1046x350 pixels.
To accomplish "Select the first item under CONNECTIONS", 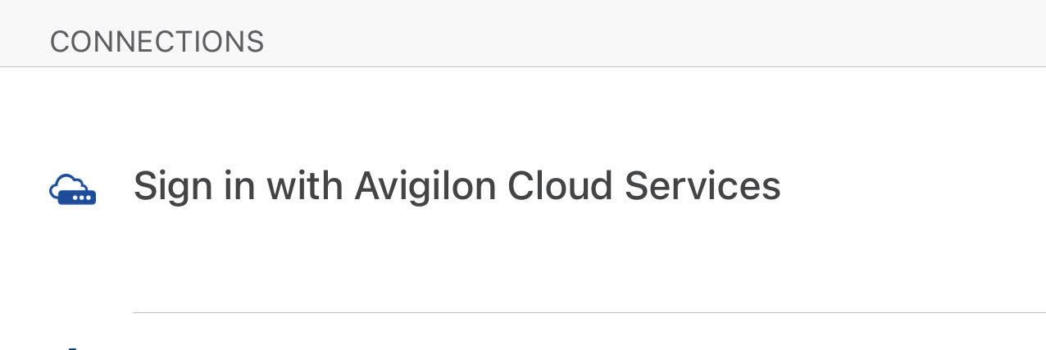I will 523,189.
